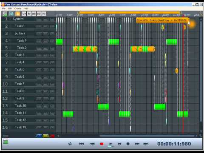Toggle the blue box in the bottom row
The height and width of the screenshot is (153, 204).
pyautogui.click(x=39, y=136)
